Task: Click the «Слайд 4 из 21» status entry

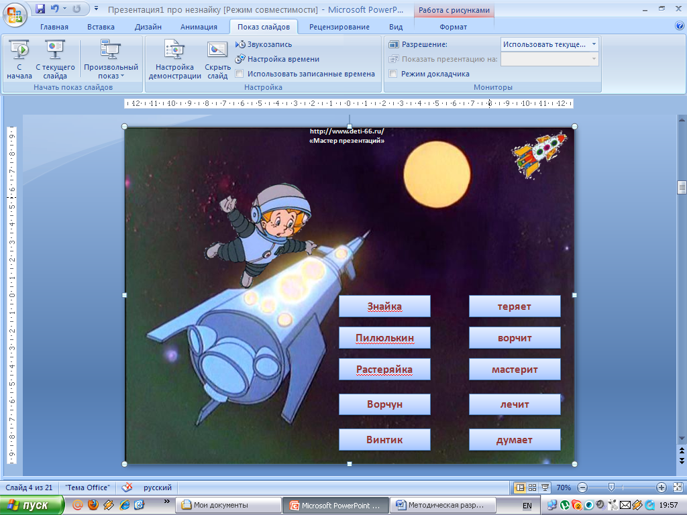Action: click(29, 488)
